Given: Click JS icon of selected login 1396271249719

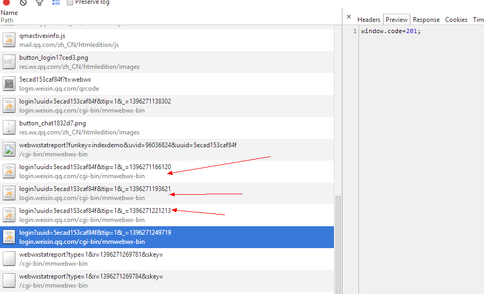Looking at the screenshot, I should pos(9,237).
